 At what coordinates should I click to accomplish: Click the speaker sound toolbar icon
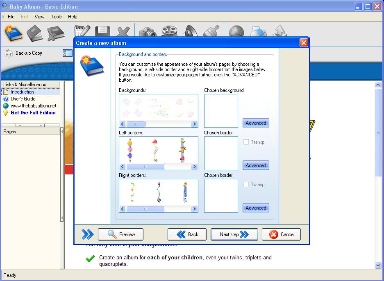pyautogui.click(x=191, y=31)
